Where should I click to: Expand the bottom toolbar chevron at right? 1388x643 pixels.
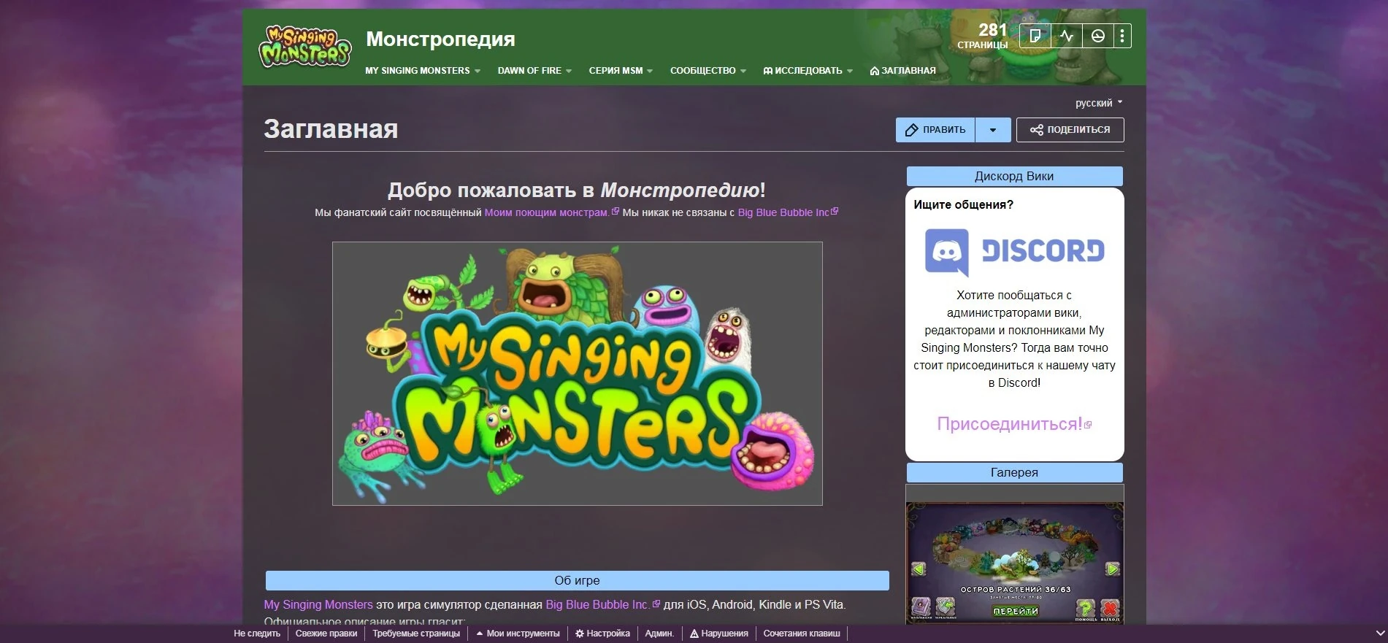1380,634
